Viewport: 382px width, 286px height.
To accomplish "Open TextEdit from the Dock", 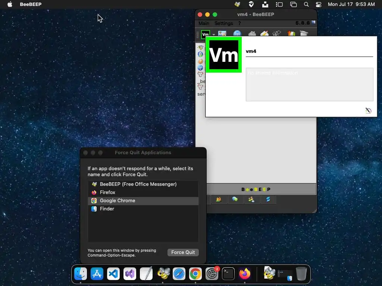I will [x=146, y=274].
